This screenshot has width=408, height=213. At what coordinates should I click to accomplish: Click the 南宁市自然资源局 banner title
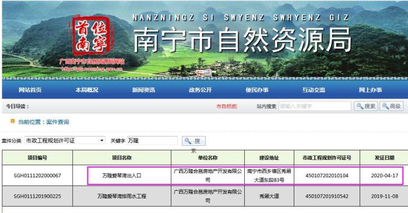click(242, 40)
